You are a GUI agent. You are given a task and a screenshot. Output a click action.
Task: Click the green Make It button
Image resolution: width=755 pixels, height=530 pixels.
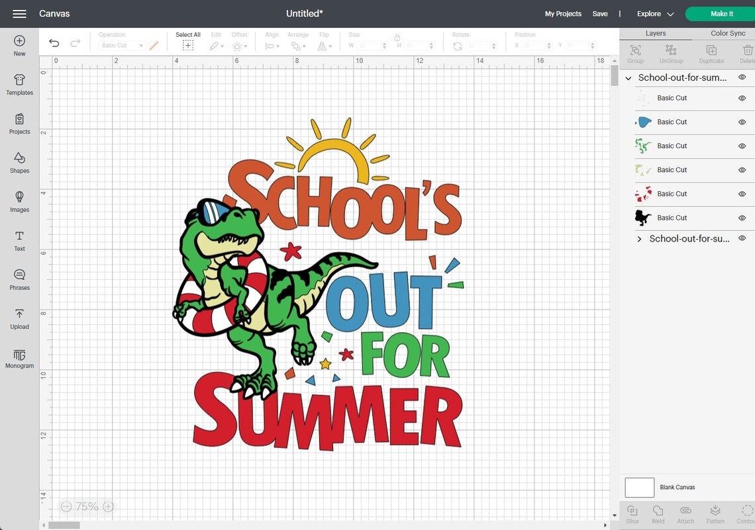(x=721, y=13)
